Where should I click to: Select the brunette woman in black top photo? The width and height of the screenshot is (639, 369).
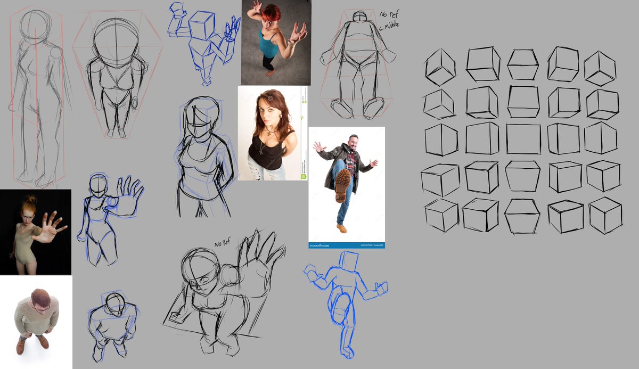[273, 134]
